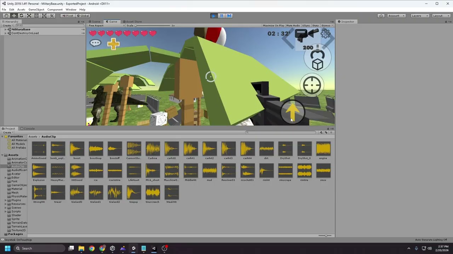Toggle VSync in Game view

click(306, 25)
